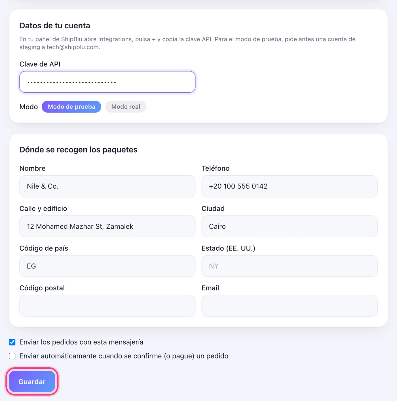Click the Clave de API password field
397x401 pixels.
[107, 82]
